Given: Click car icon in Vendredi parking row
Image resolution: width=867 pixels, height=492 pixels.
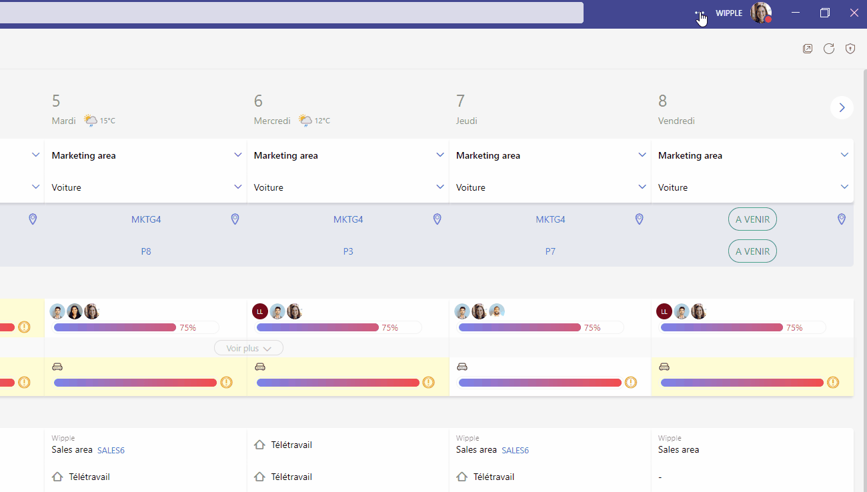Looking at the screenshot, I should tap(664, 367).
